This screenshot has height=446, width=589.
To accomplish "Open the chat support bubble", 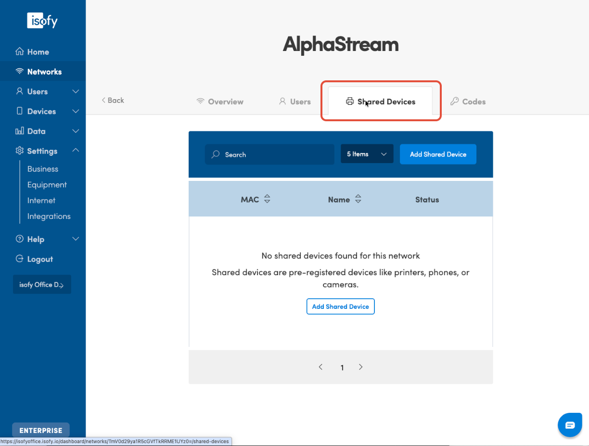I will pyautogui.click(x=570, y=425).
